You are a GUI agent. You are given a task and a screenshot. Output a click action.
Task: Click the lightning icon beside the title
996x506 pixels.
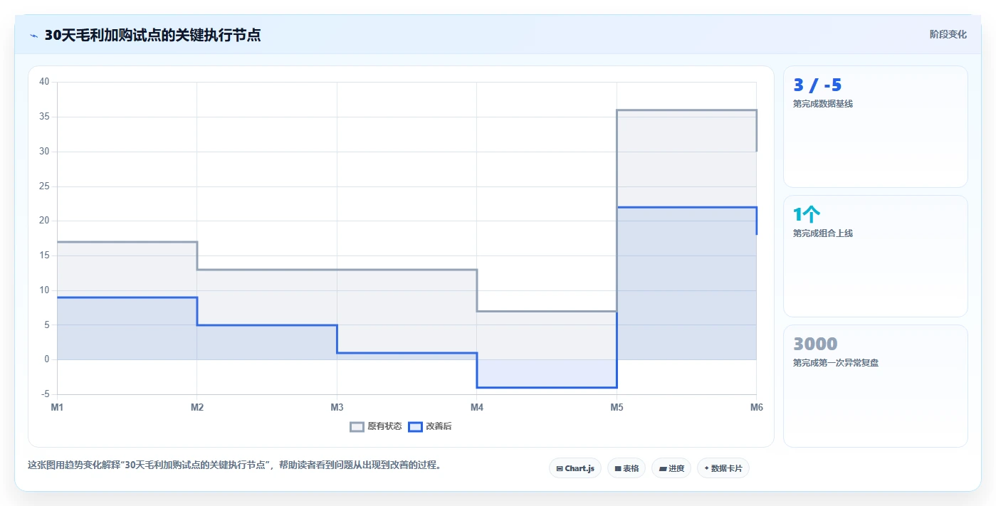pos(34,36)
